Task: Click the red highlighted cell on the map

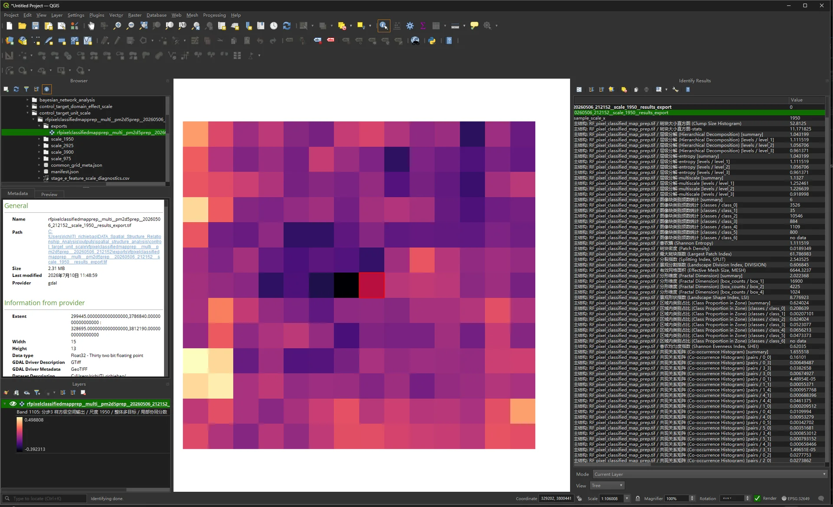Action: pos(371,285)
